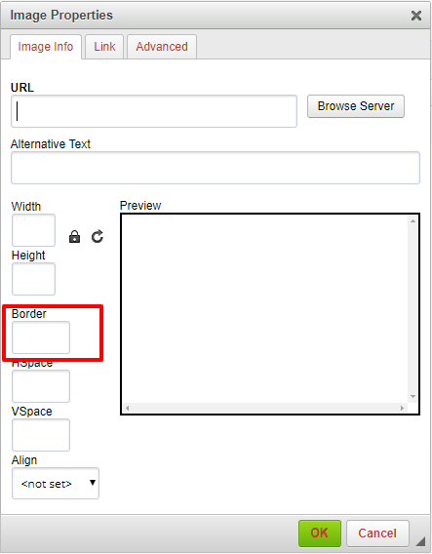Viewport: 432px width, 554px height.
Task: Click the Height input box
Action: pos(33,279)
